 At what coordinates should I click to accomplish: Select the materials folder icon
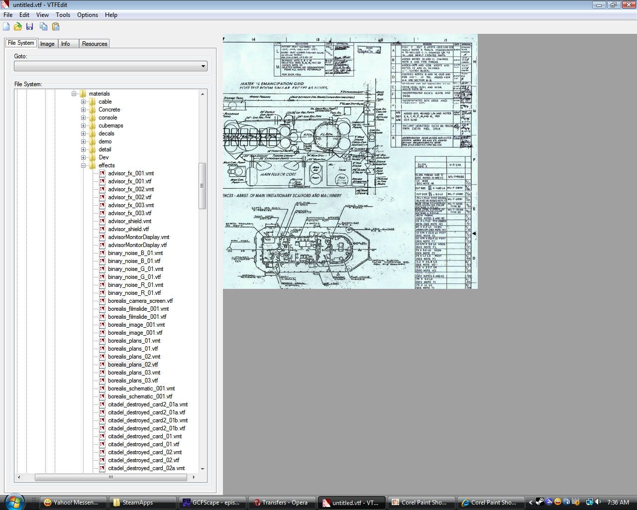click(83, 94)
